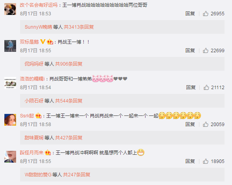Screen dimensions: 232x185
Task: Reply to Ssrk憨's comment
Action: click(190, 125)
